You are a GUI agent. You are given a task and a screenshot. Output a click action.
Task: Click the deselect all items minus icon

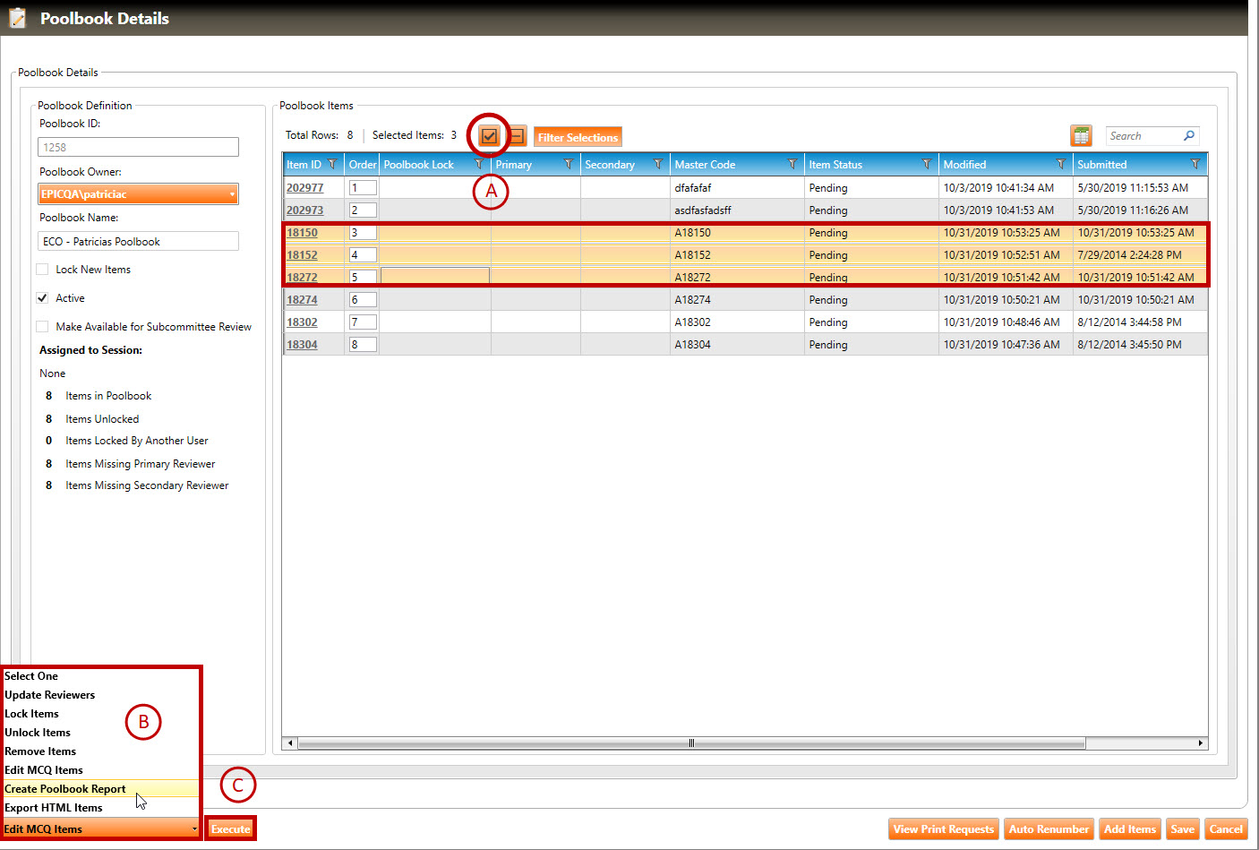click(517, 136)
